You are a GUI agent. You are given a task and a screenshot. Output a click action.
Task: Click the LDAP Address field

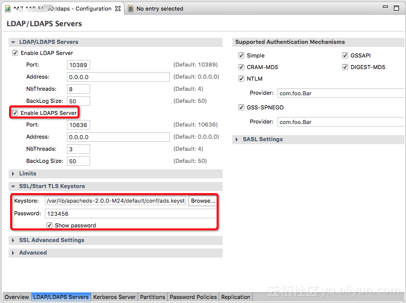[x=118, y=77]
